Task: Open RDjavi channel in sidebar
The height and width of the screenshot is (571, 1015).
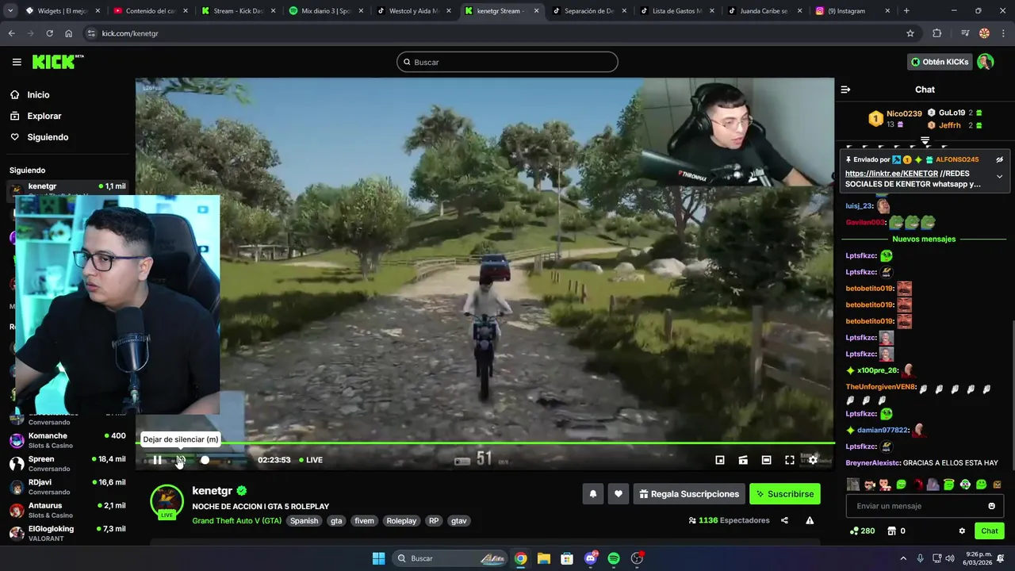Action: click(x=67, y=486)
